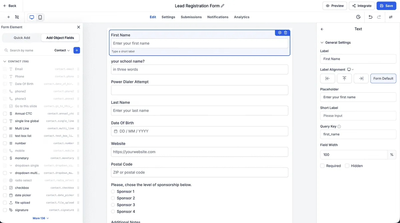400x223 pixels.
Task: Switch to Quick Add tab
Action: pyautogui.click(x=22, y=38)
